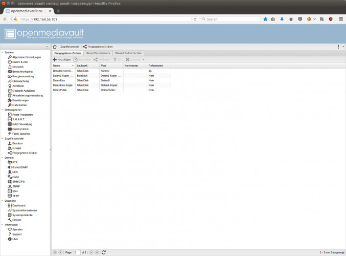Click the page number input field
Image resolution: width=346 pixels, height=256 pixels.
coord(77,252)
